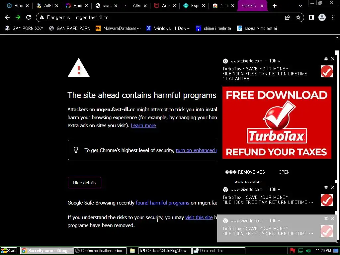340x255 pixels.
Task: Click the network monitor tray icon
Action: (x=300, y=251)
